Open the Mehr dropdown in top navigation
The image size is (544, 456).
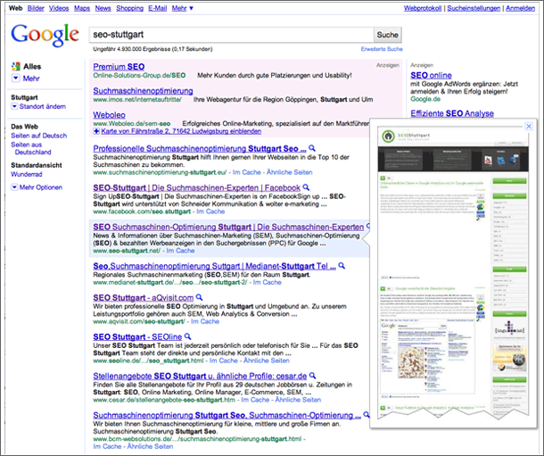point(183,8)
